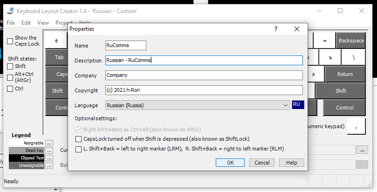Check the LRM/RLM marker option checkbox
Image resolution: width=377 pixels, height=192 pixels.
78,149
